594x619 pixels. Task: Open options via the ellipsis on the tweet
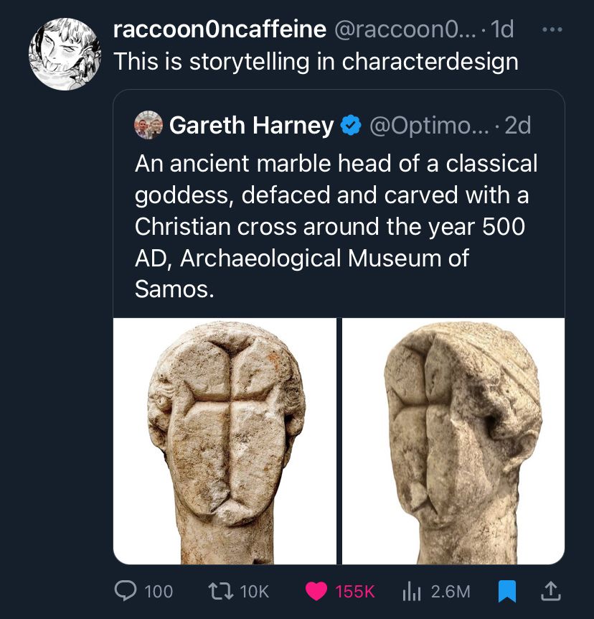(x=552, y=27)
